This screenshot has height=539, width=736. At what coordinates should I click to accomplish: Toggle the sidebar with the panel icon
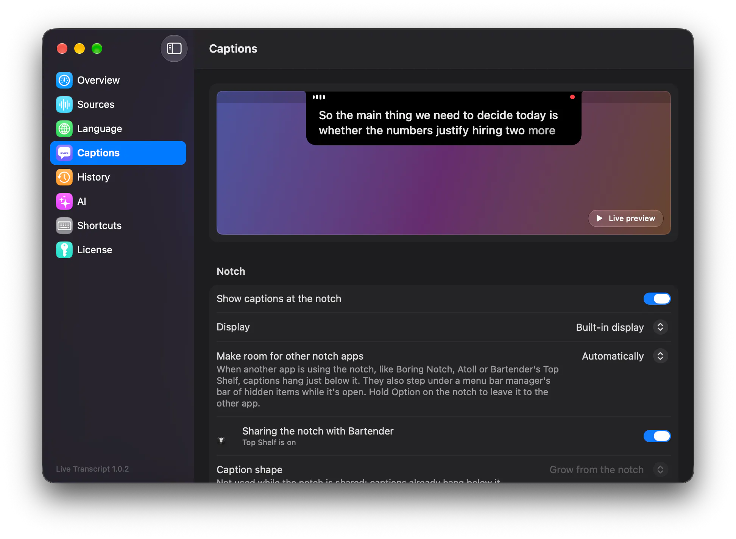[x=174, y=48]
